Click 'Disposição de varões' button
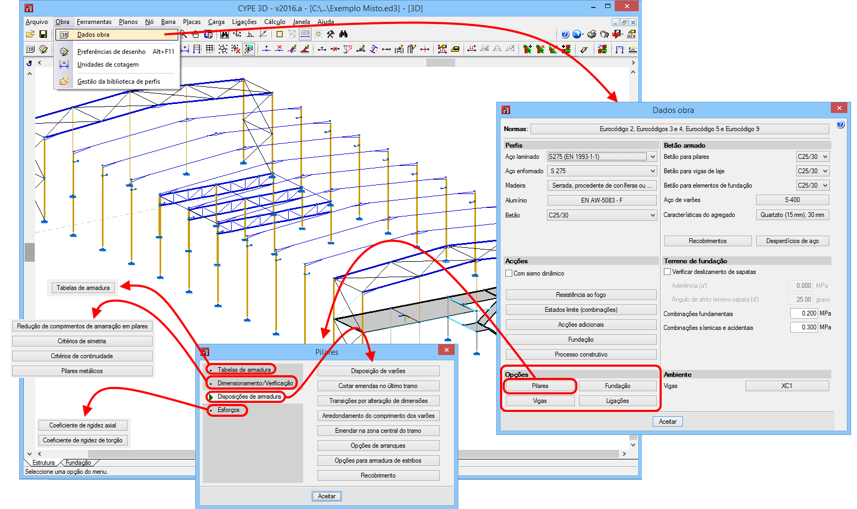This screenshot has height=509, width=857. [x=378, y=371]
